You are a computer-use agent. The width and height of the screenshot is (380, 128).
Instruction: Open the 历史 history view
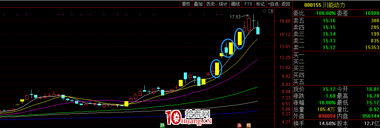(210, 4)
